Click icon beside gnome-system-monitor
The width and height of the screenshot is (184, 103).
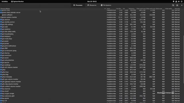1,17
